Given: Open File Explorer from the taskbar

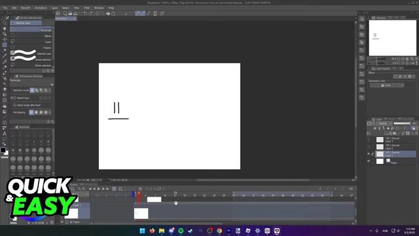Looking at the screenshot, I should click(x=162, y=231).
